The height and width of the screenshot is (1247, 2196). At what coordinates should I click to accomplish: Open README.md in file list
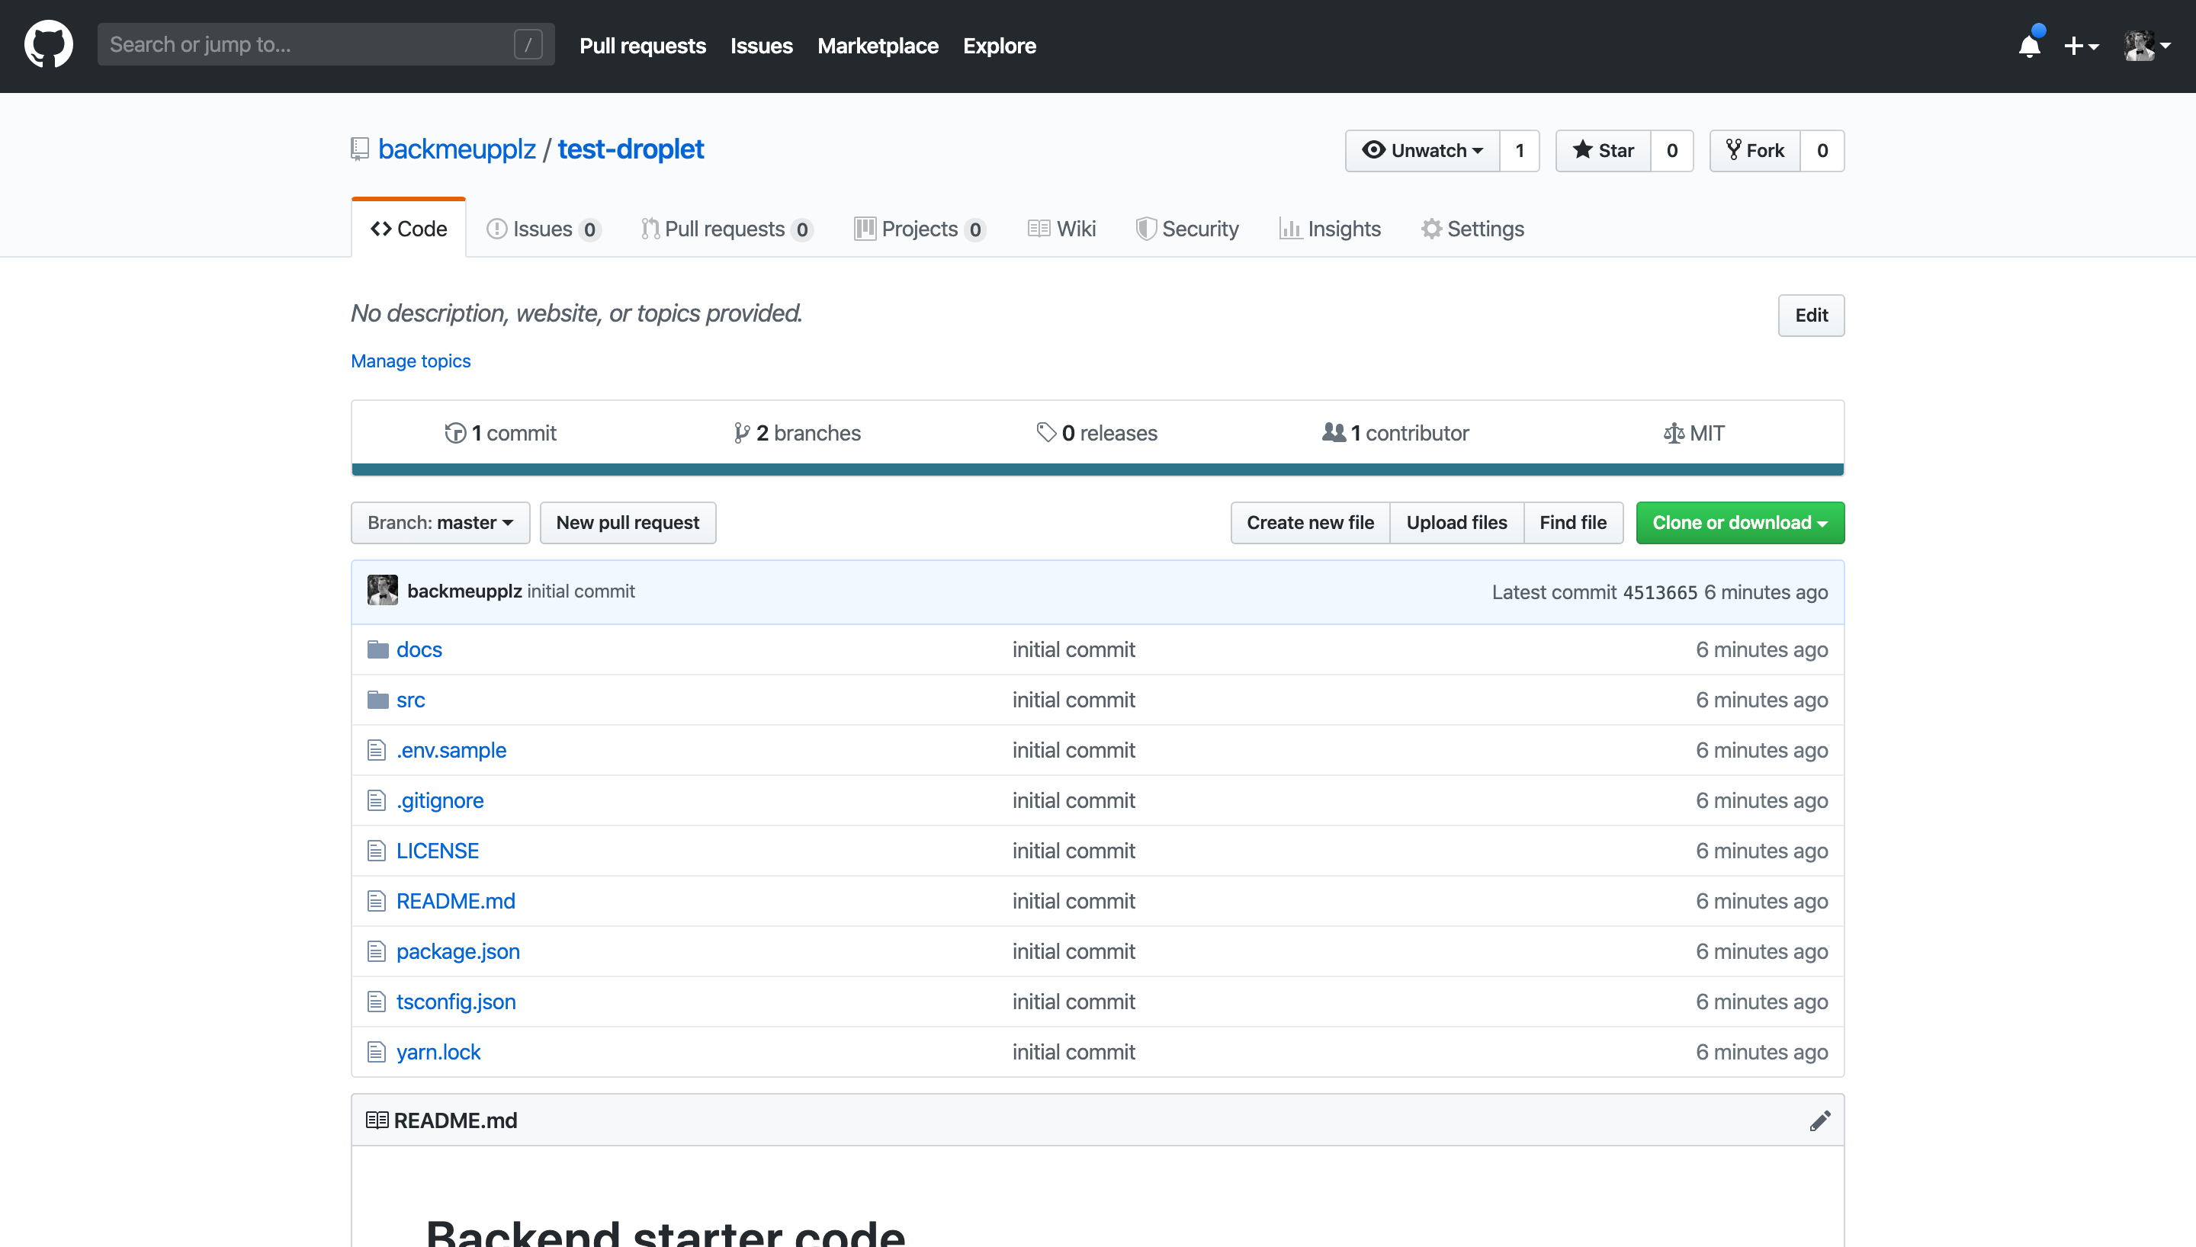456,901
